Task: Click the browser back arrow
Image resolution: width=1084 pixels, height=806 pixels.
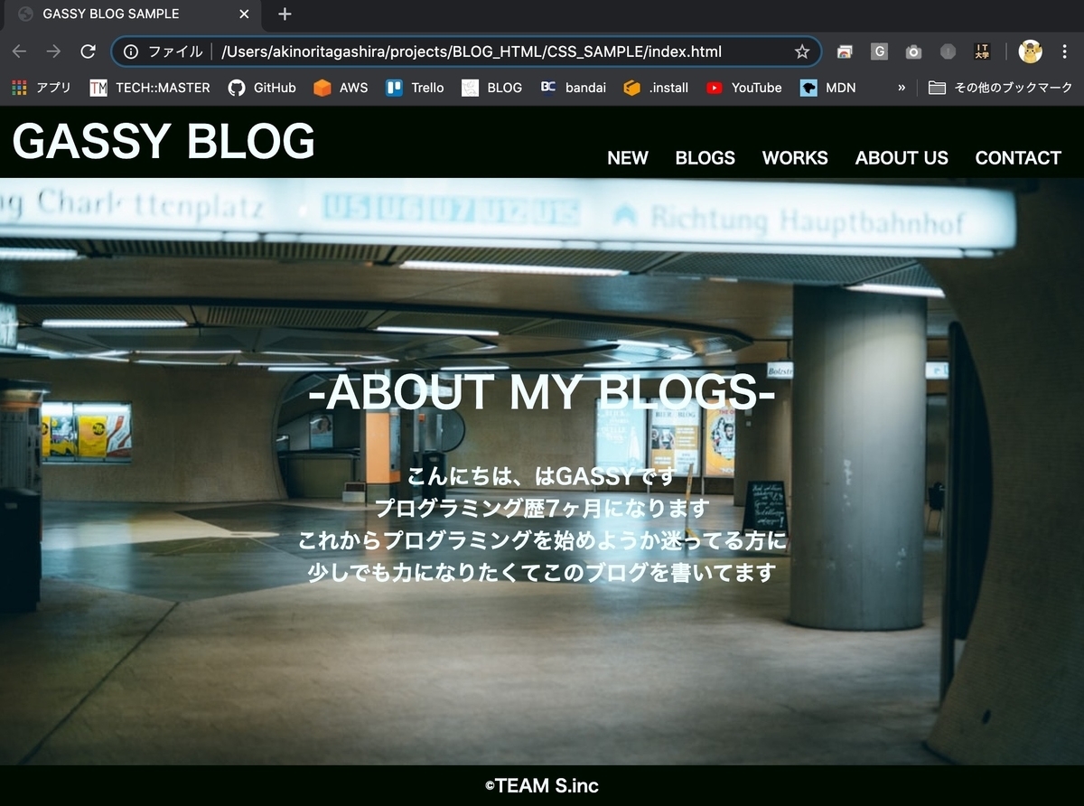Action: (x=19, y=52)
